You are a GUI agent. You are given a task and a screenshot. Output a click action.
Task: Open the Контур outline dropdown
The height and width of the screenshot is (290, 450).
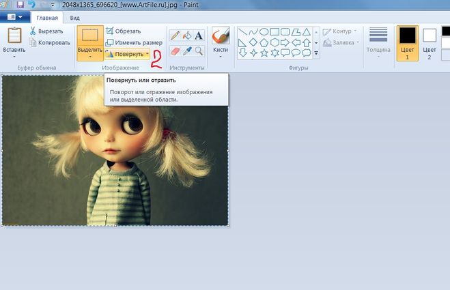(x=340, y=31)
